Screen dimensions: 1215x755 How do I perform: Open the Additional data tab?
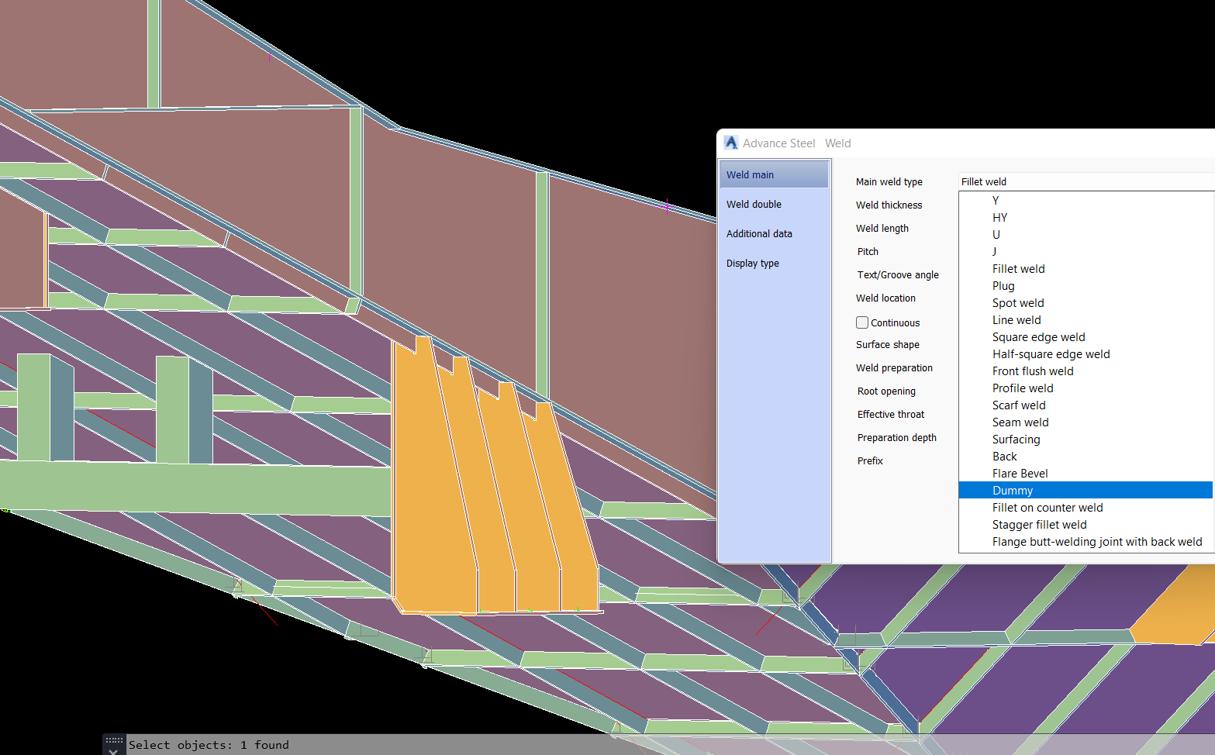pos(759,233)
